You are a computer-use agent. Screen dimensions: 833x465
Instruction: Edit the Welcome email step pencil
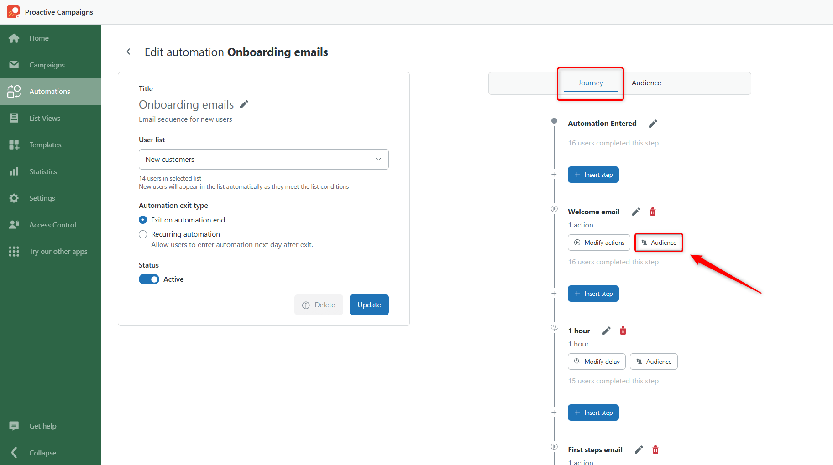pos(636,212)
